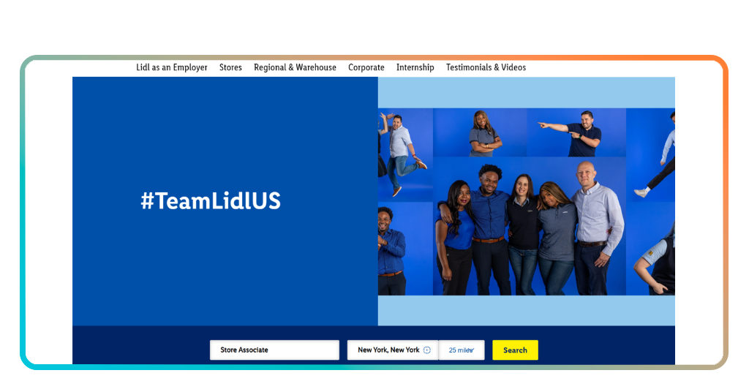This screenshot has width=749, height=392.
Task: Open the Lidl as an Employer menu
Action: tap(171, 67)
